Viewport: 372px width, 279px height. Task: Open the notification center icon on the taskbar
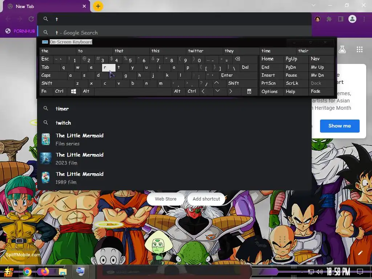(360, 272)
